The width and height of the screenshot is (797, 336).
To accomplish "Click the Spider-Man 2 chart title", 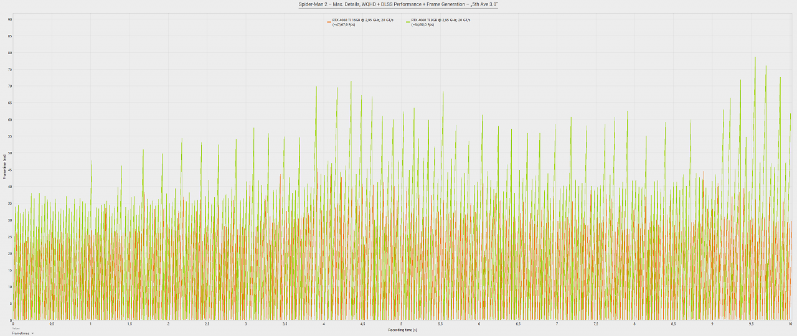I will (x=398, y=4).
